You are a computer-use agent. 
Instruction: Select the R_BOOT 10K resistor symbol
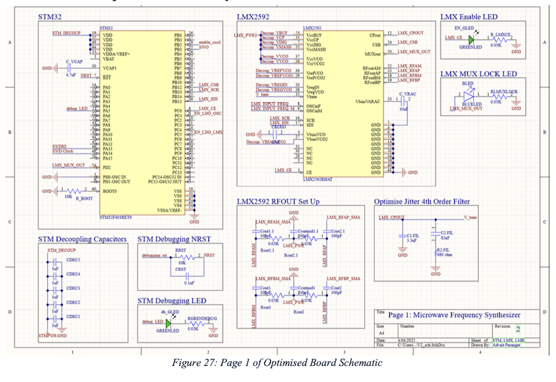point(72,191)
